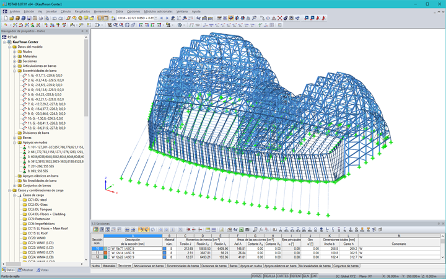Switch to Conjuntos de barras tab
Image resolution: width=446 pixels, height=279 pixels.
coord(346,266)
